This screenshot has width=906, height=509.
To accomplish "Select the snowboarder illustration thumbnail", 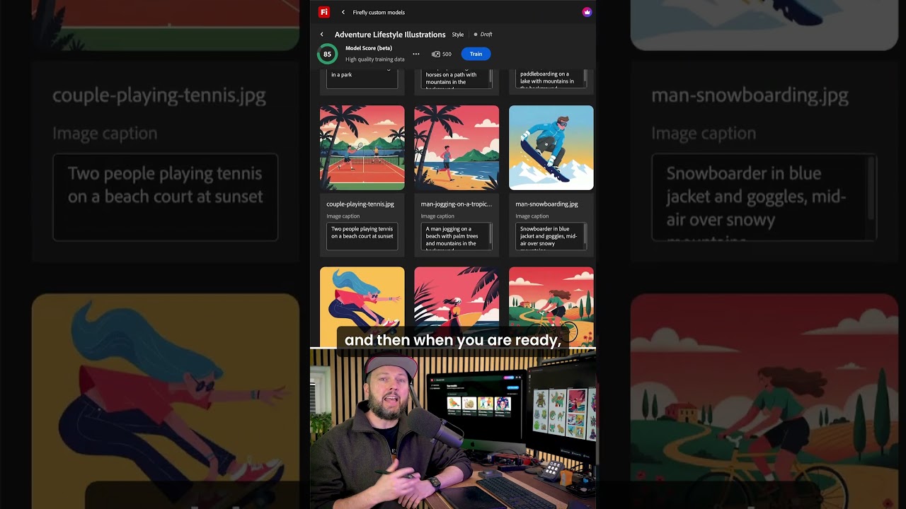I will [551, 148].
